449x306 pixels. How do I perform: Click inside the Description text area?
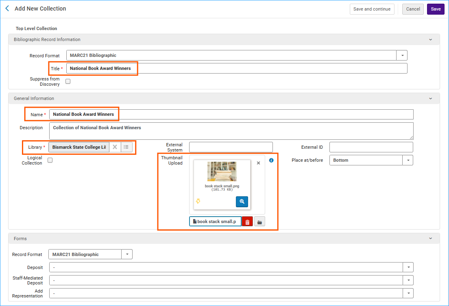coord(228,130)
